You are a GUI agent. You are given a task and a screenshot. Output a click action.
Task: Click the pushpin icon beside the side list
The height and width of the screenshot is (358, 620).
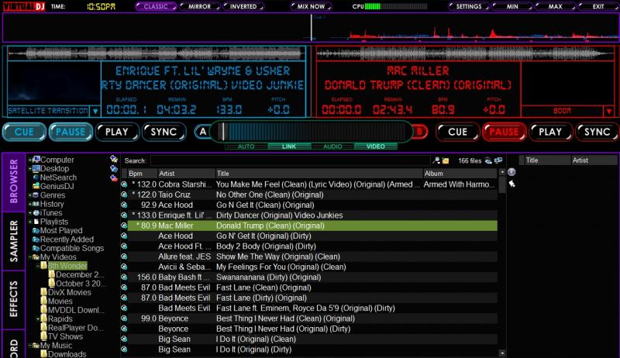point(511,184)
